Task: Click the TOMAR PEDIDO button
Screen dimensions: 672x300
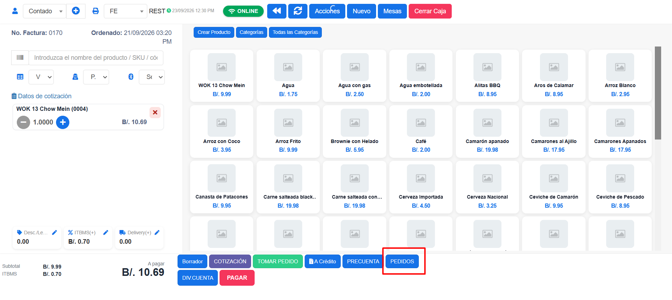Action: [278, 261]
